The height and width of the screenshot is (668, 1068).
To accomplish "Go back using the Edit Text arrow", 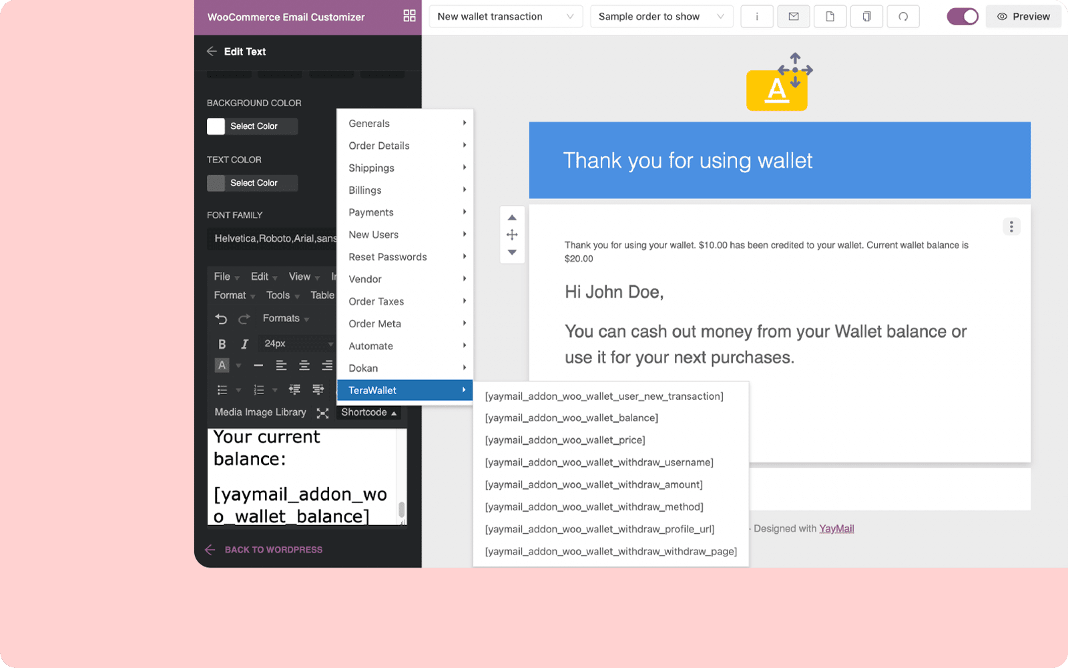I will tap(212, 51).
